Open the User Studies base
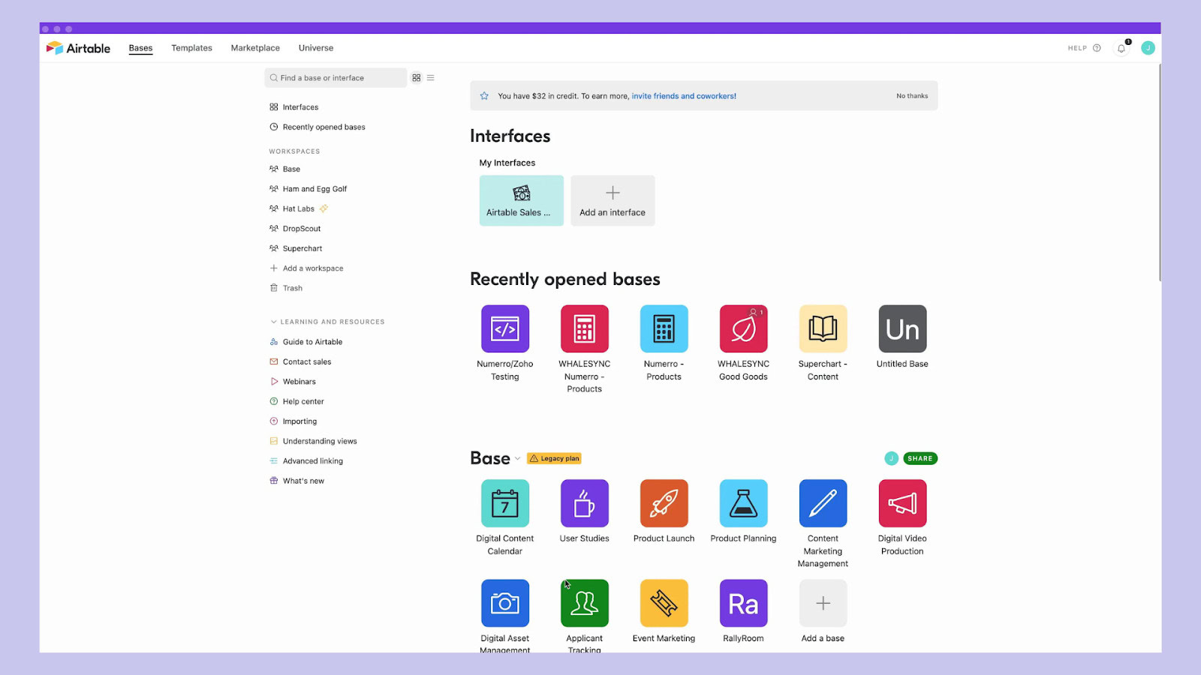 click(584, 503)
